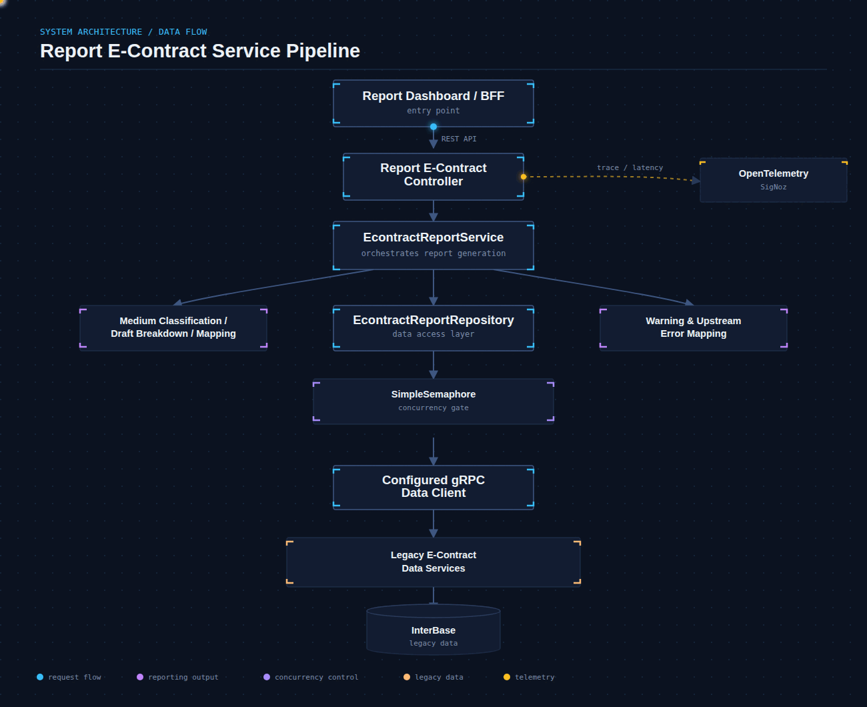Click the telemetry legend label
This screenshot has width=867, height=707.
tap(535, 677)
